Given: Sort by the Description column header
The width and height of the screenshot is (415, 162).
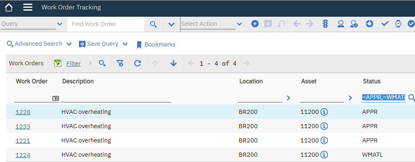Looking at the screenshot, I should 78,81.
